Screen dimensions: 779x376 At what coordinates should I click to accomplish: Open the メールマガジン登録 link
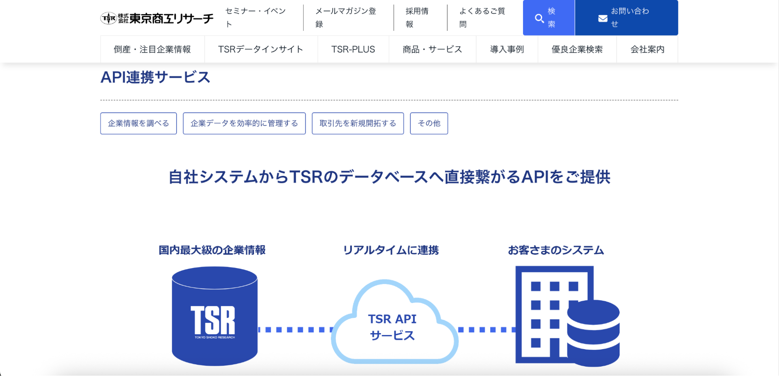346,18
